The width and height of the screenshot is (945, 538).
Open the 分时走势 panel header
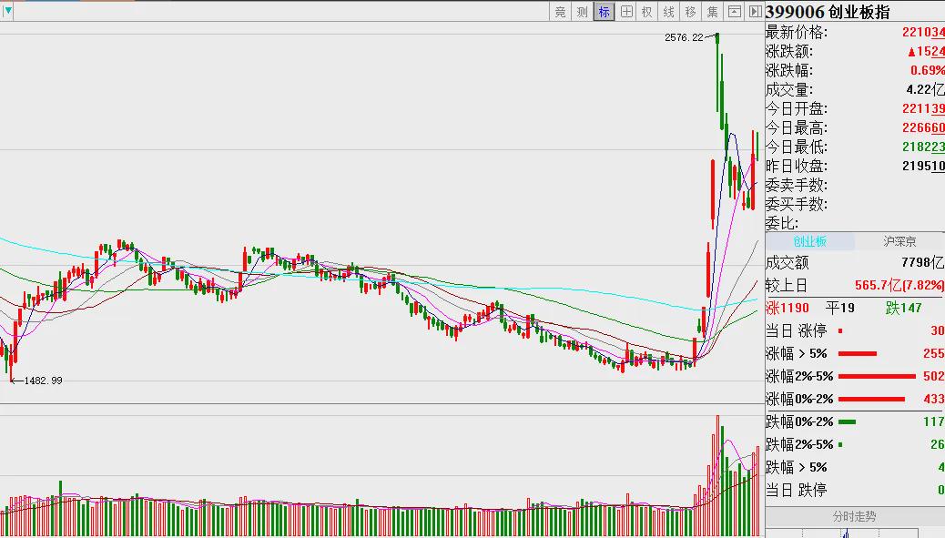[855, 516]
